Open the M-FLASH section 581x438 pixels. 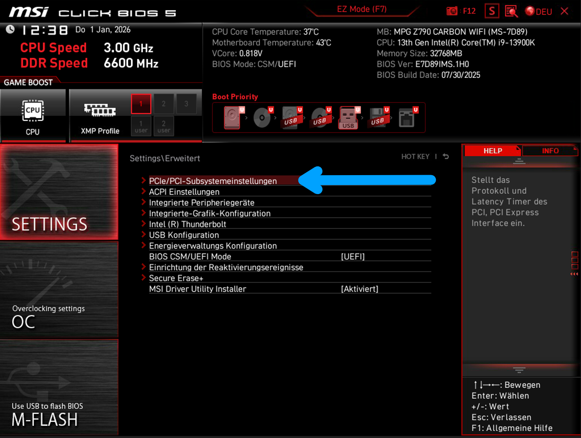click(59, 387)
